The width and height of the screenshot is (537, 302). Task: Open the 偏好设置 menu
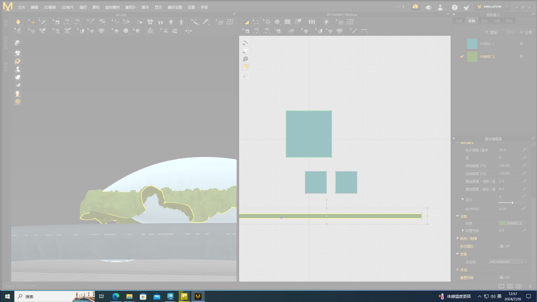pos(174,7)
